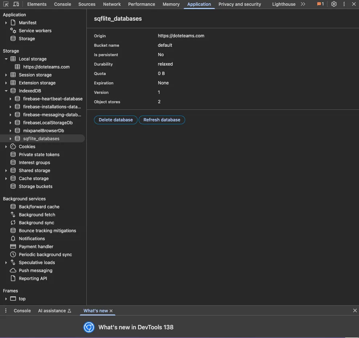Viewport: 359px width, 338px height.
Task: Open DevTools settings gear icon
Action: [x=334, y=4]
